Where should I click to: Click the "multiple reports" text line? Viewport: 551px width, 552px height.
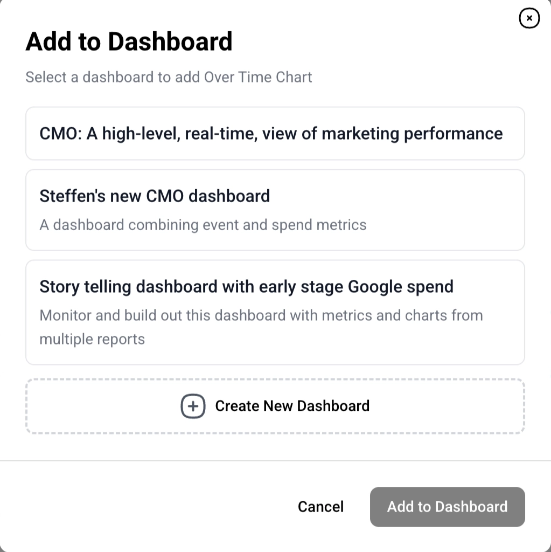92,340
